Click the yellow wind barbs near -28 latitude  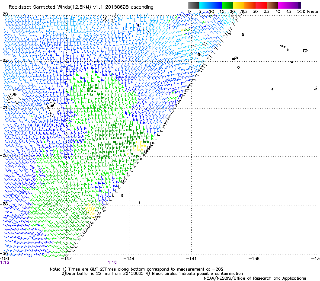pyautogui.click(x=90, y=211)
